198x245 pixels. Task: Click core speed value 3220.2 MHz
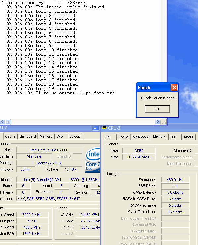pos(32,215)
